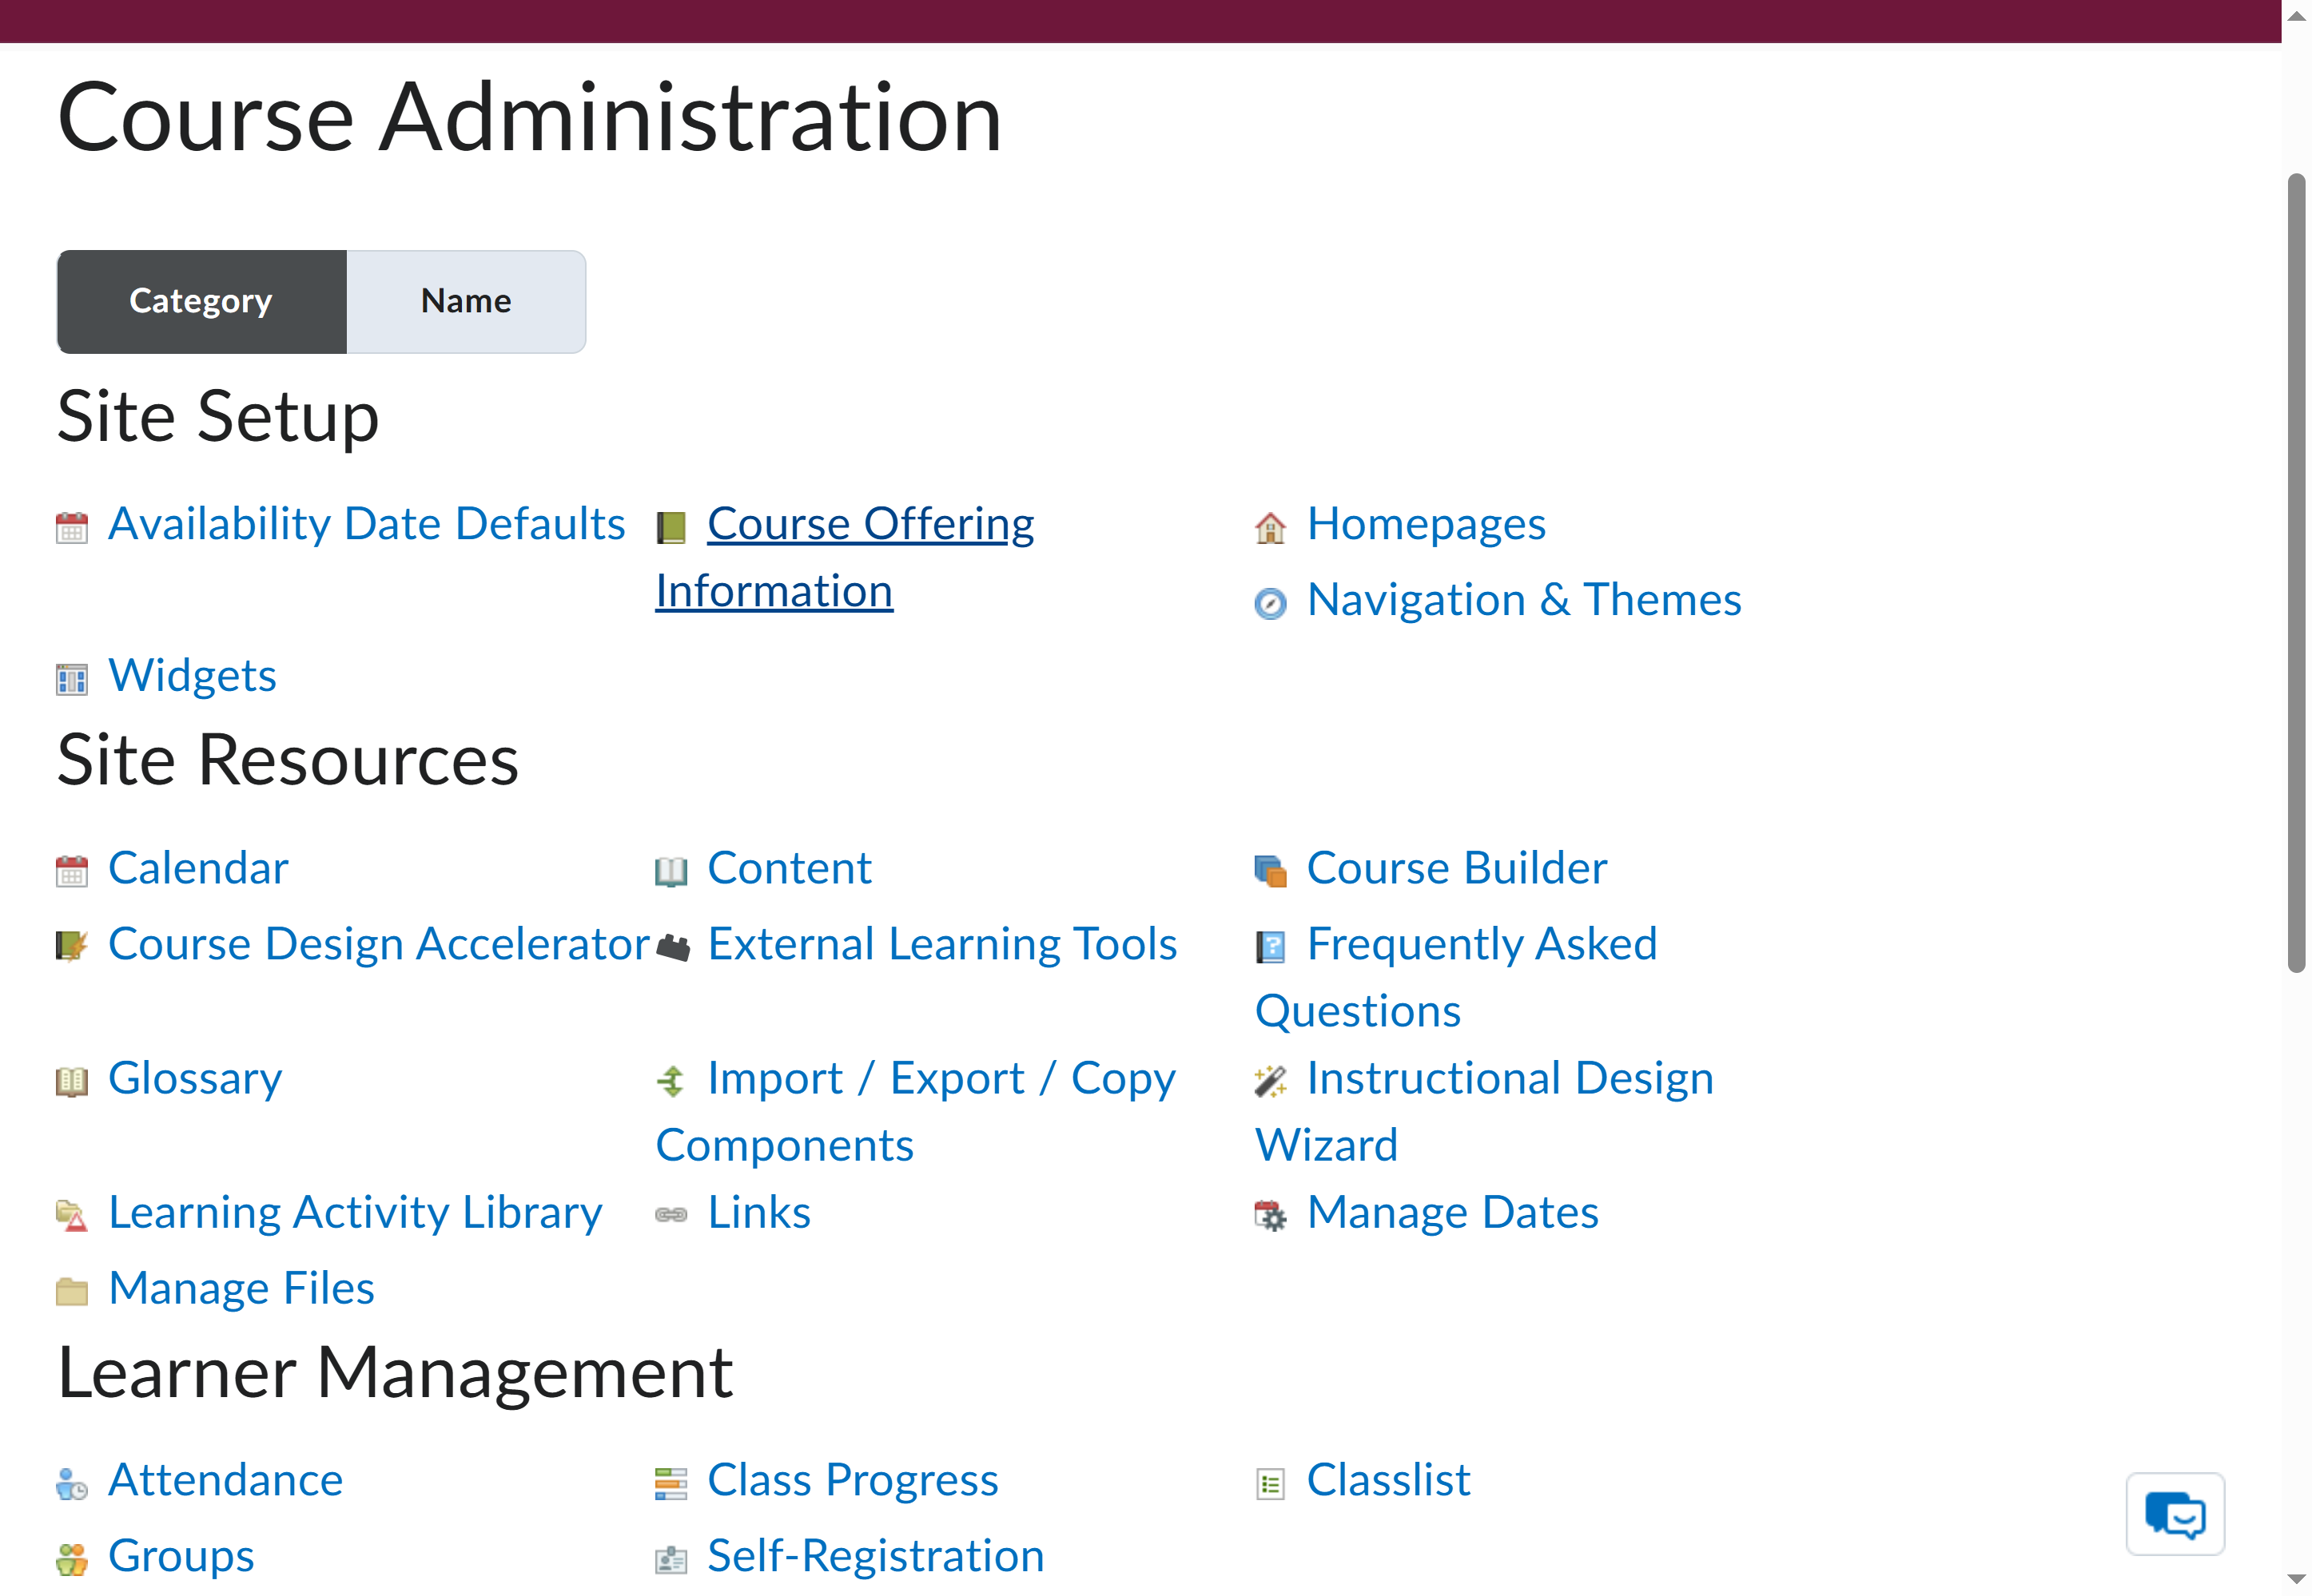Click the Learning Activity Library icon
Screen dimensions: 2312x1596
(x=71, y=1215)
